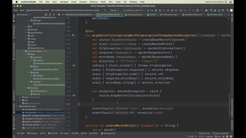Open the Android_12_API_31 device dropdown
Image resolution: width=246 pixels, height=138 pixels.
(133, 10)
